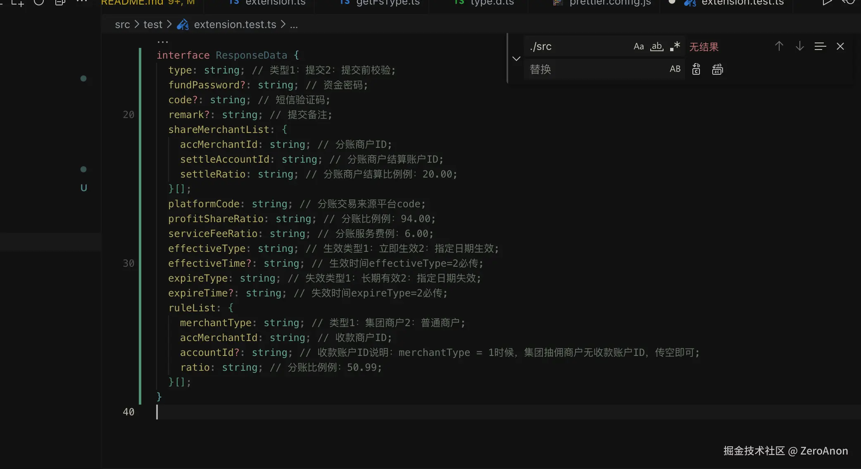
Task: Open the test breadcrumb segment
Action: [152, 25]
